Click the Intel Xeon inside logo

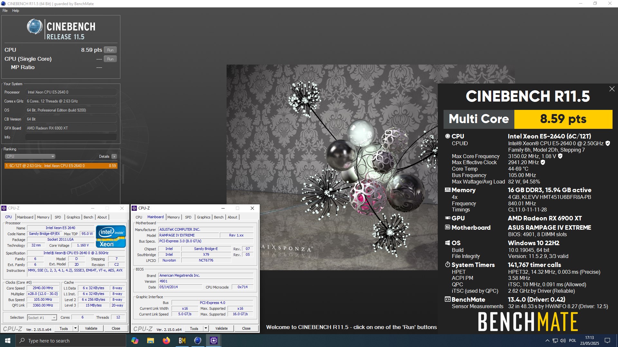tap(111, 236)
